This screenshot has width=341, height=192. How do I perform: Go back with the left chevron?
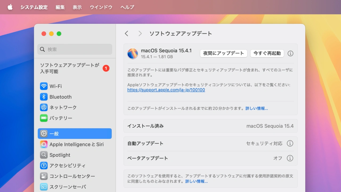(x=127, y=33)
